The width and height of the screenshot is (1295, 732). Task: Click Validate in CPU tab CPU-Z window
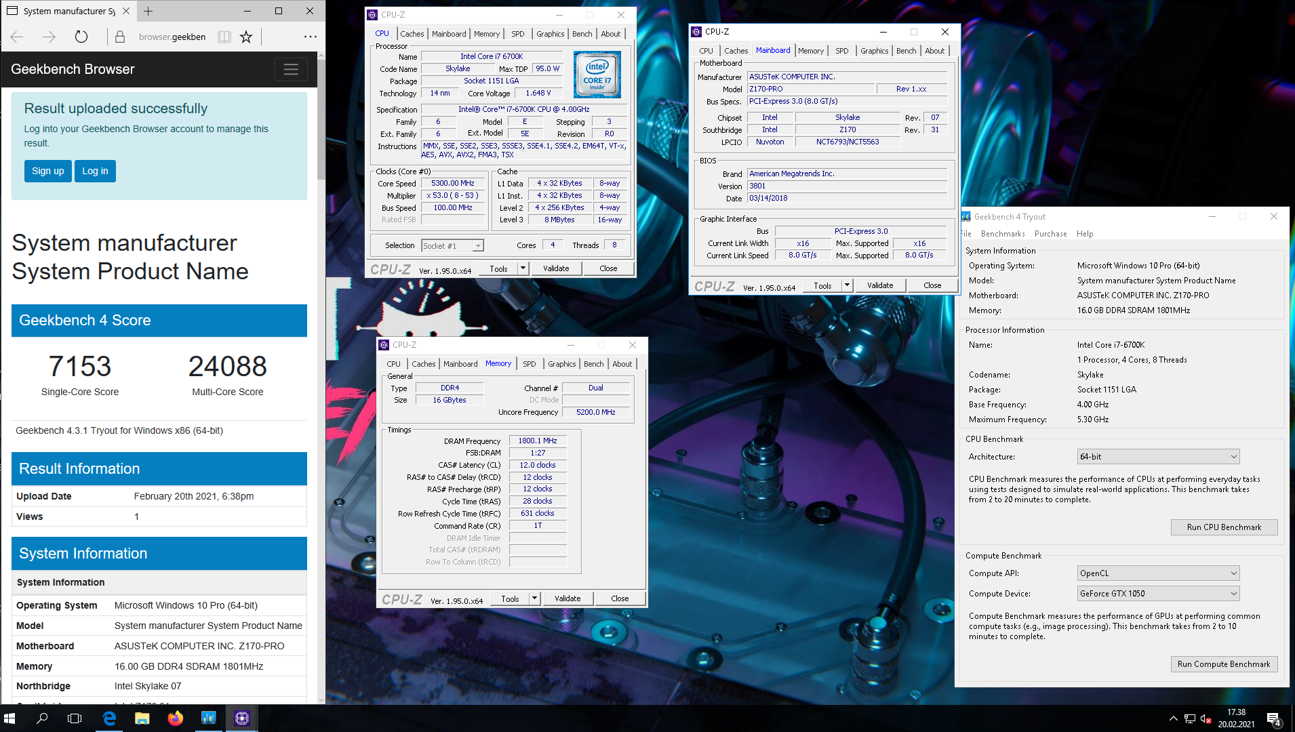coord(556,268)
